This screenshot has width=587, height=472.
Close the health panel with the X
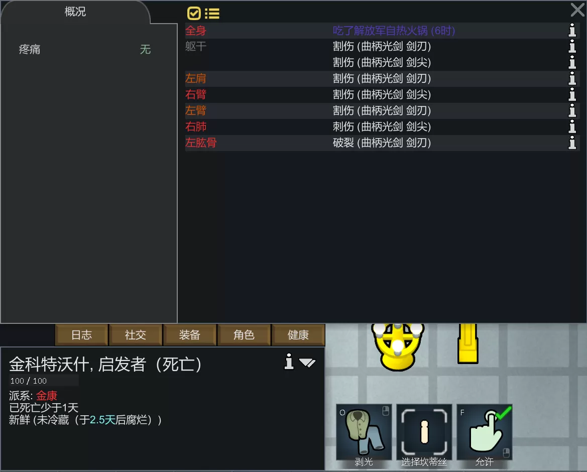[577, 10]
